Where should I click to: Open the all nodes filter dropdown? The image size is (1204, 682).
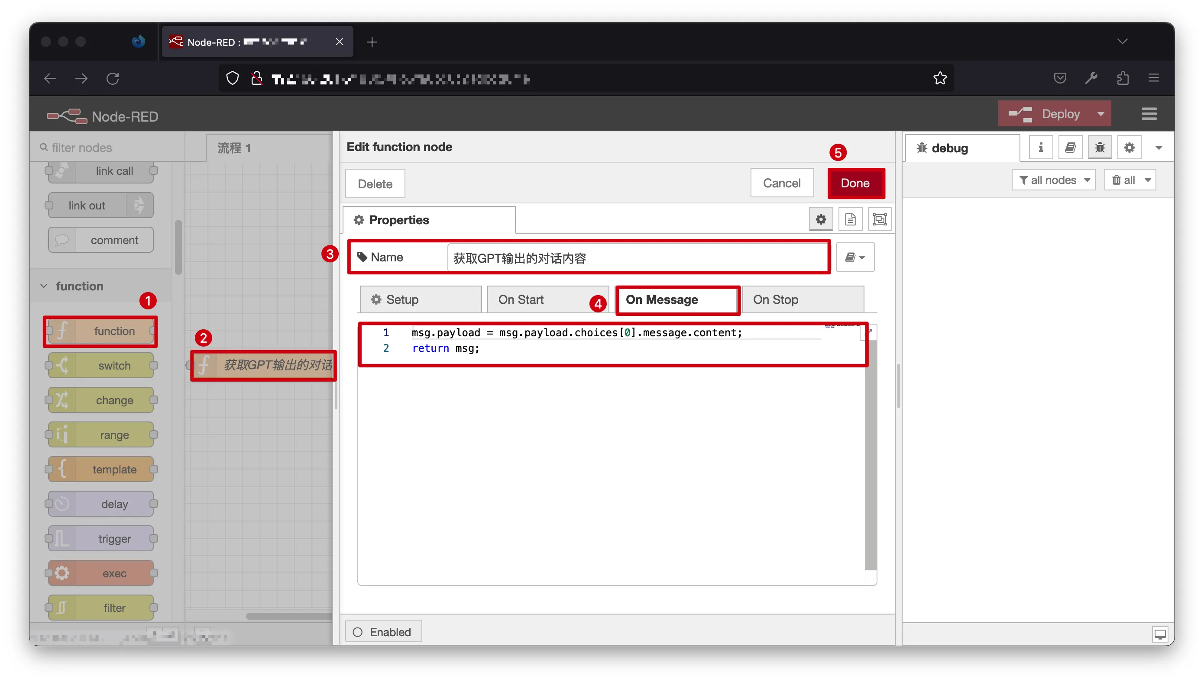pos(1053,180)
